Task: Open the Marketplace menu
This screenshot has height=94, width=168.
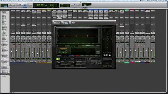Action: pos(50,1)
